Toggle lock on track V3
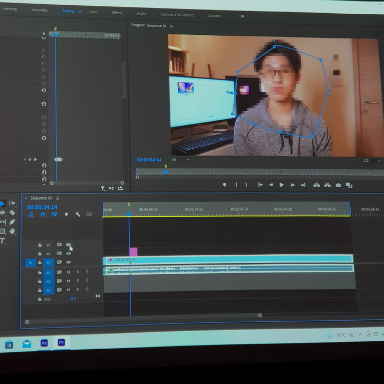 (x=40, y=245)
